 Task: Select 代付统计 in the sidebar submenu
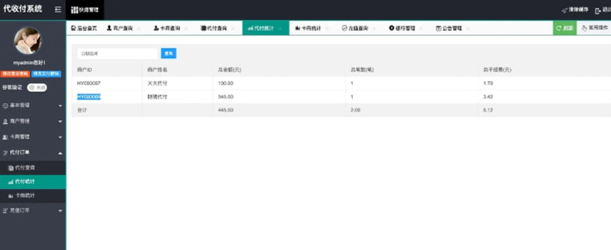pyautogui.click(x=33, y=181)
